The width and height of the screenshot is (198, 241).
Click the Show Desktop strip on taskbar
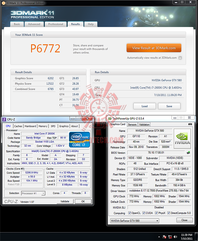pyautogui.click(x=196, y=237)
